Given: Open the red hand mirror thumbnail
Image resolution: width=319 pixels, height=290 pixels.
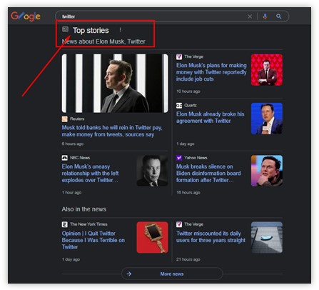Looking at the screenshot, I should pyautogui.click(x=152, y=237).
